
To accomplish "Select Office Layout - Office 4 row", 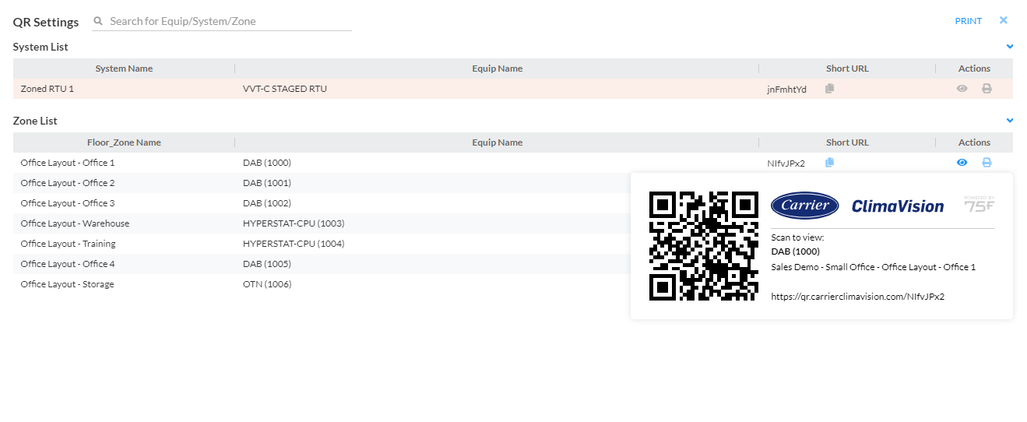I will (322, 264).
